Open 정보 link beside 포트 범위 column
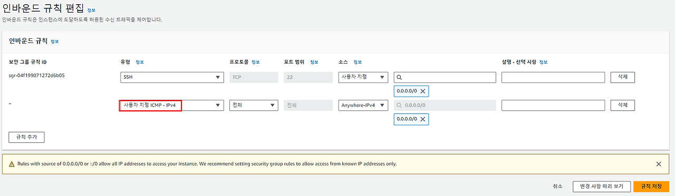This screenshot has width=675, height=196. pyautogui.click(x=314, y=62)
